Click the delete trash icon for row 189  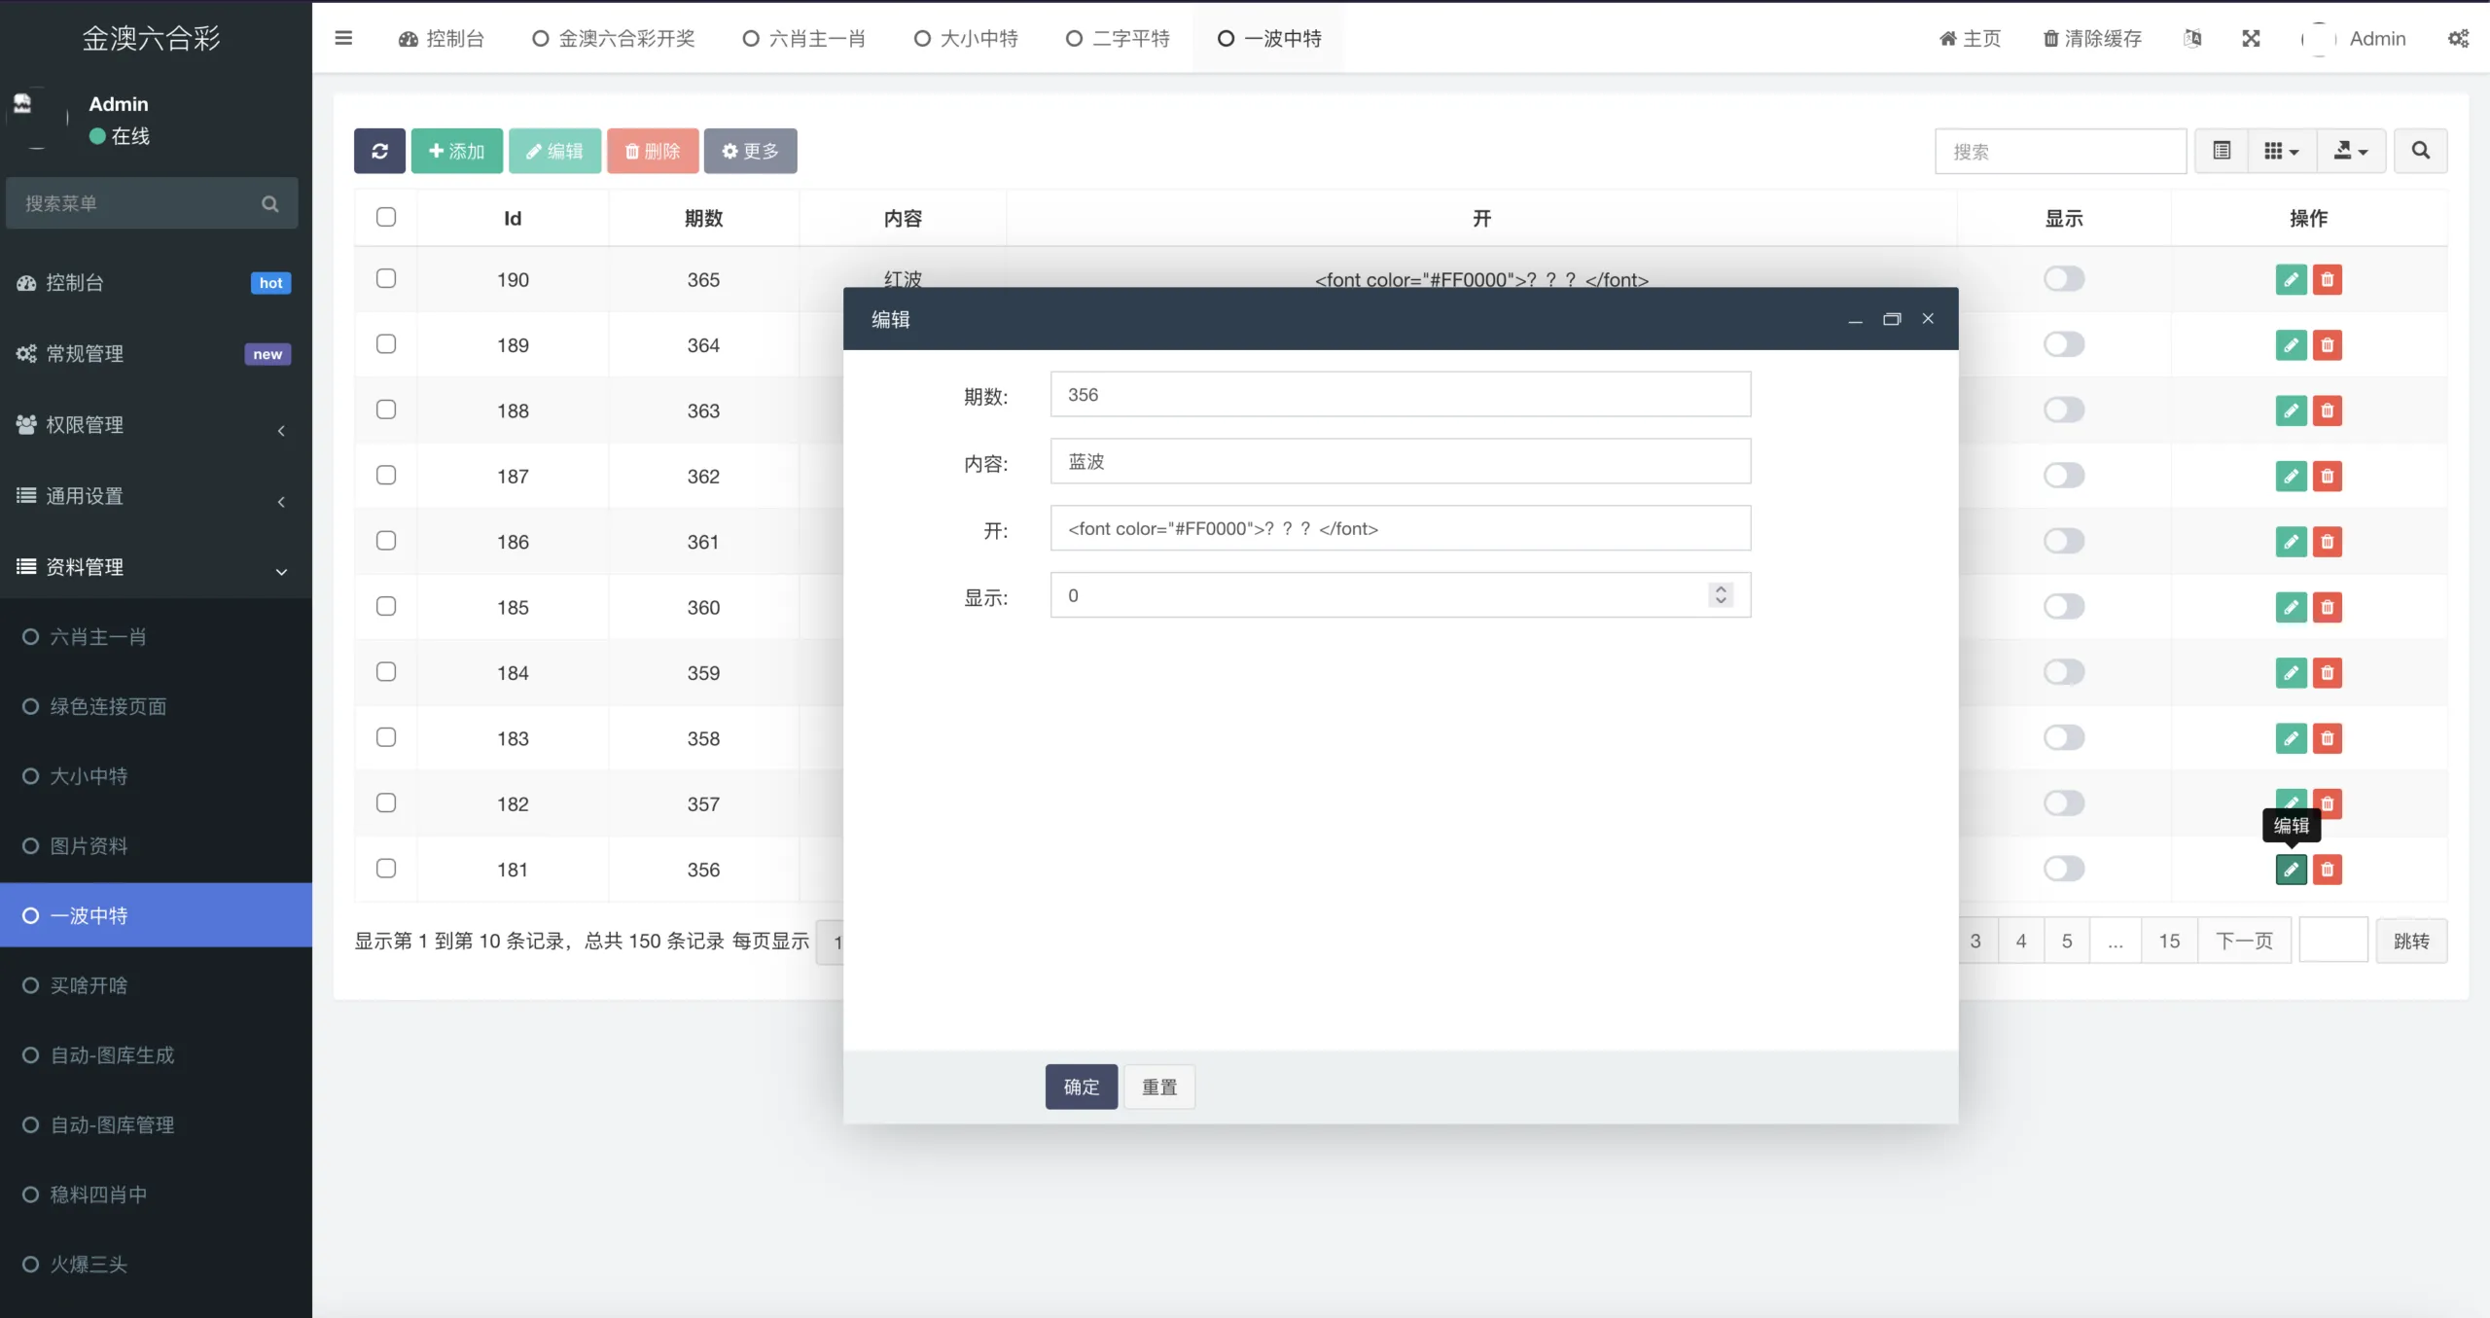(x=2327, y=345)
